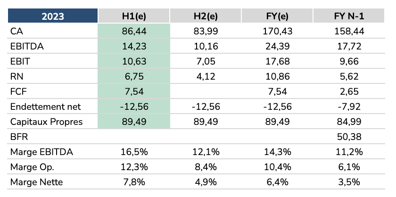Select the H1(e) column header
The image size is (396, 197).
(x=134, y=16)
